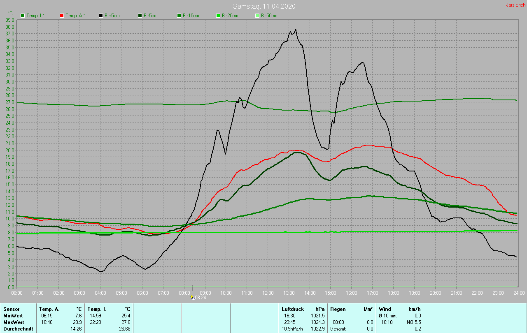Select the 'Luftdruck' column header
Screen dimensions: 527x333
pyautogui.click(x=292, y=309)
